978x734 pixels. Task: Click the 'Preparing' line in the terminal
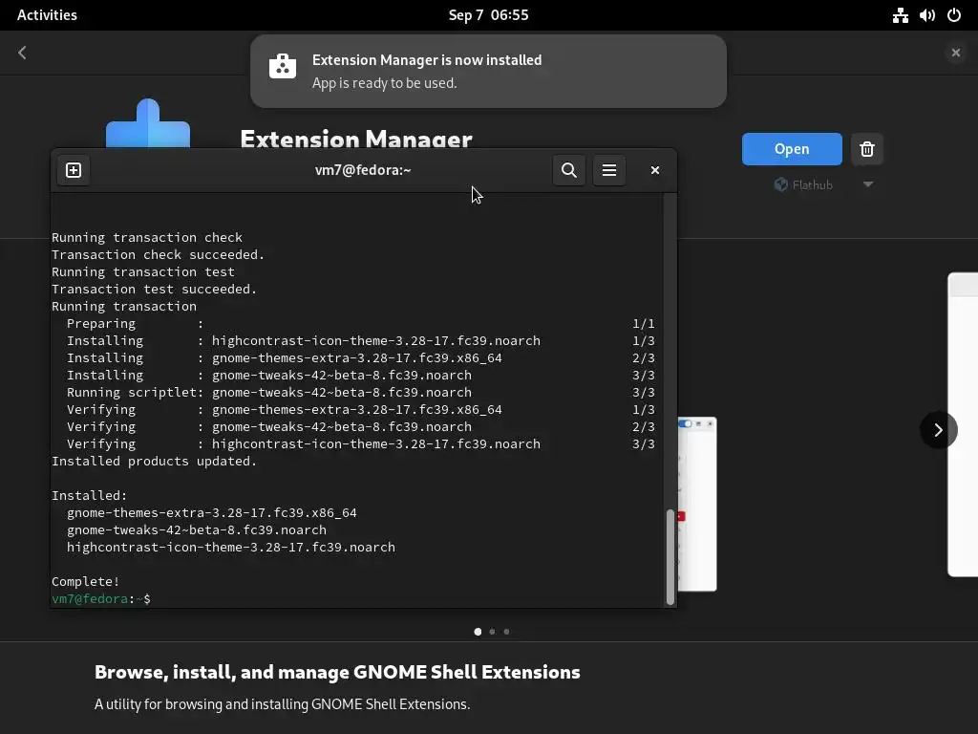(360, 323)
